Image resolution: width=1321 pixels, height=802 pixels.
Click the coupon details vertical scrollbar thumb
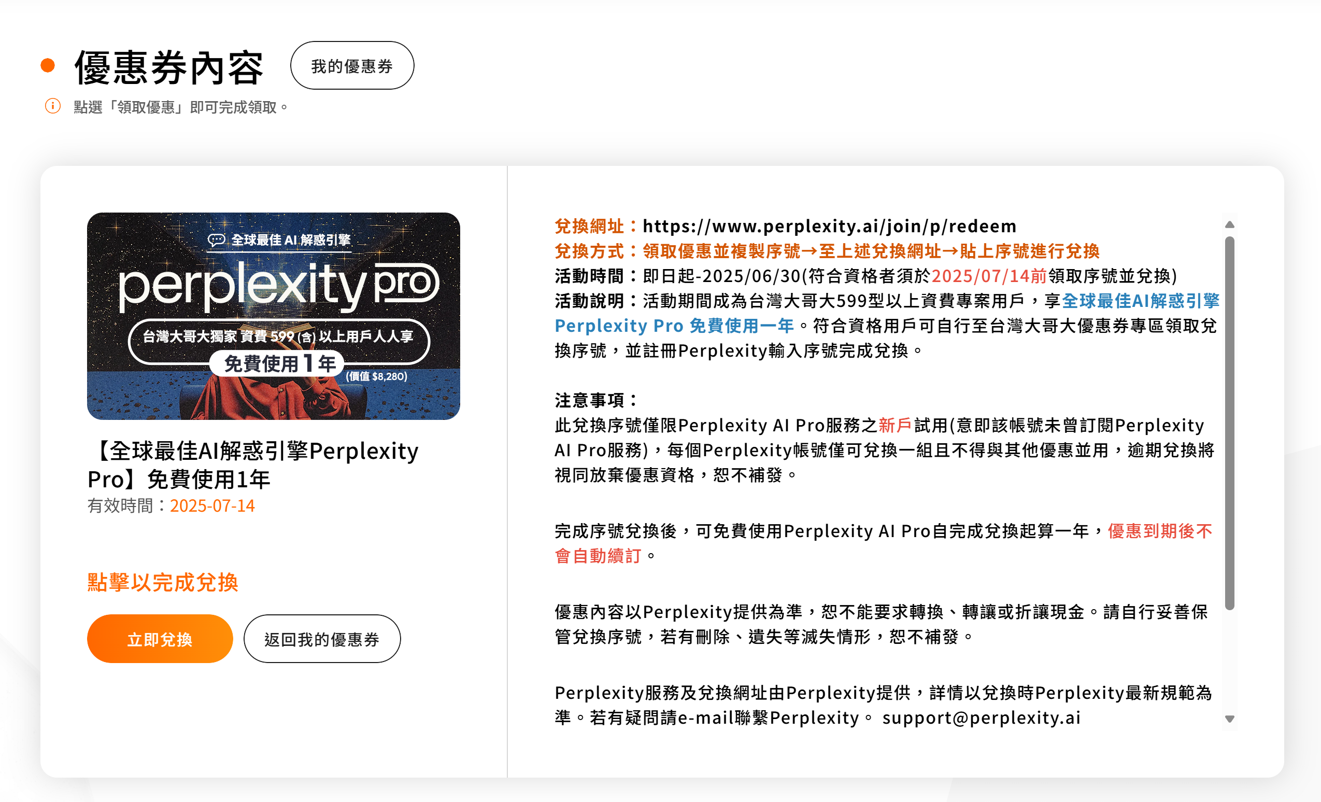1229,423
